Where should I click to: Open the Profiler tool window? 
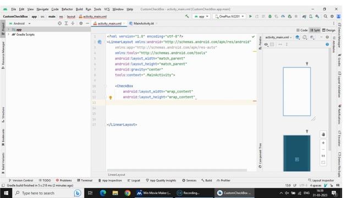[223, 180]
